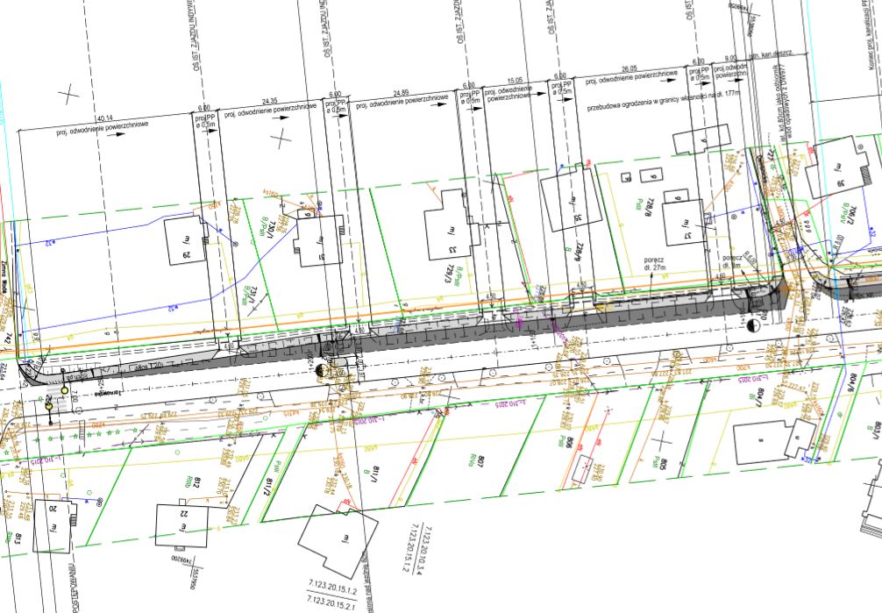
Task: Click the 40.14 dimension label
Action: tap(105, 119)
